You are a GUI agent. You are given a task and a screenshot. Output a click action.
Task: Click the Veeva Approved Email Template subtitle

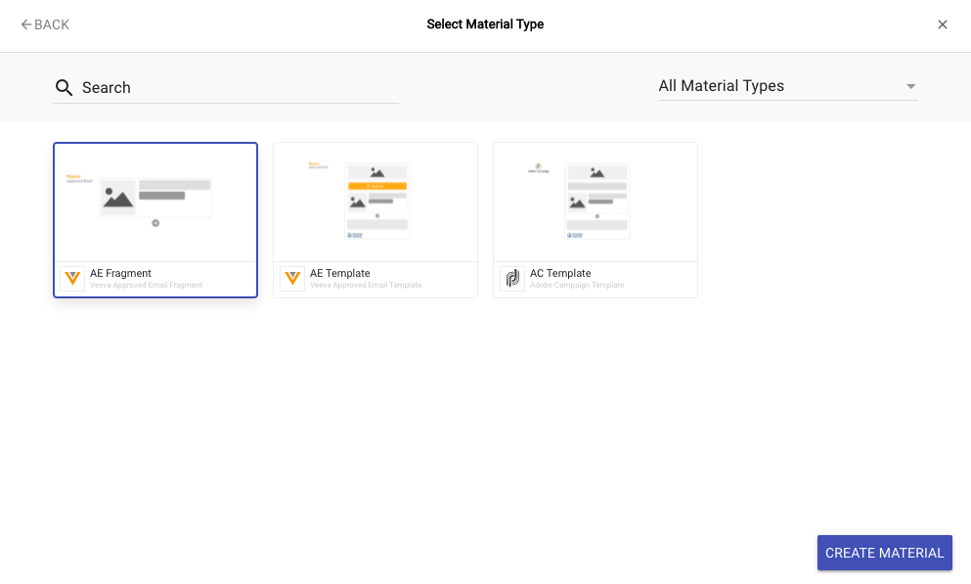click(366, 286)
